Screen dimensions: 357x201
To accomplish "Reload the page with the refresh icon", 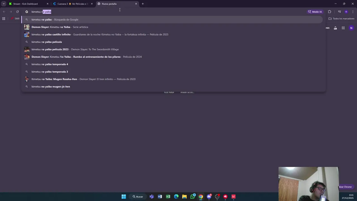I will tap(17, 12).
